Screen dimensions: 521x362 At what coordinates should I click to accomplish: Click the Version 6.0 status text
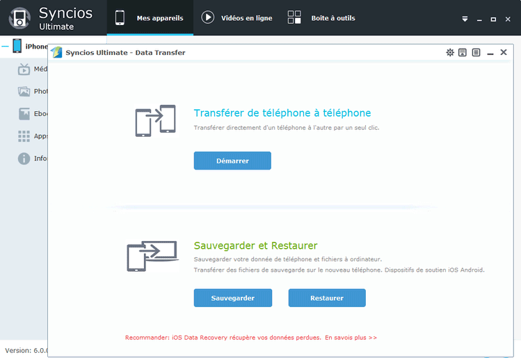[x=26, y=350]
